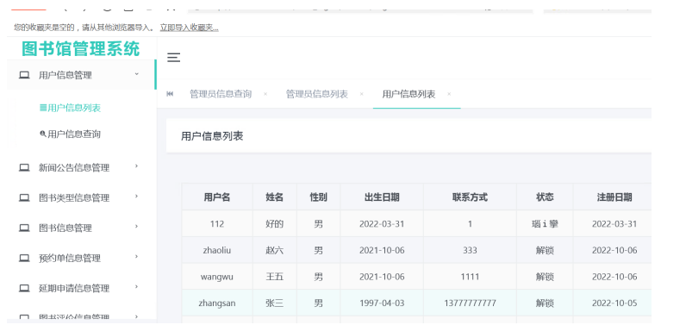The width and height of the screenshot is (686, 325).
Task: Click phone number 13777777777
Action: coord(470,303)
